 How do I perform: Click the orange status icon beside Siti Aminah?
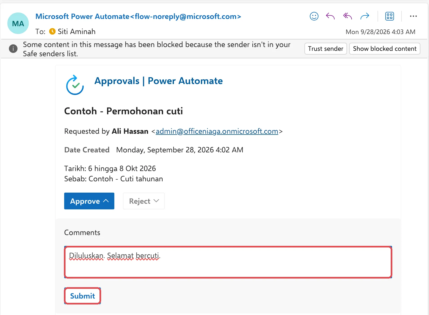tap(52, 32)
